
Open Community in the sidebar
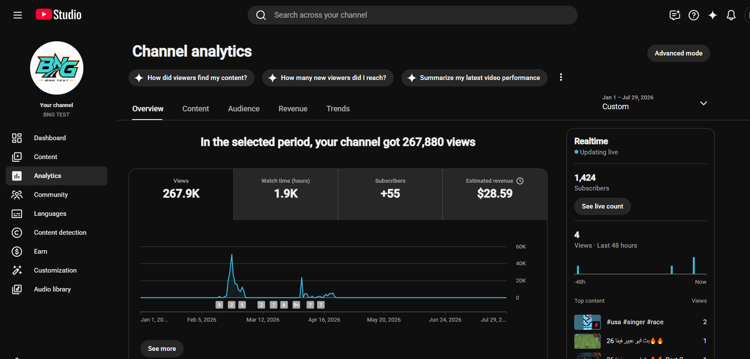pyautogui.click(x=57, y=195)
